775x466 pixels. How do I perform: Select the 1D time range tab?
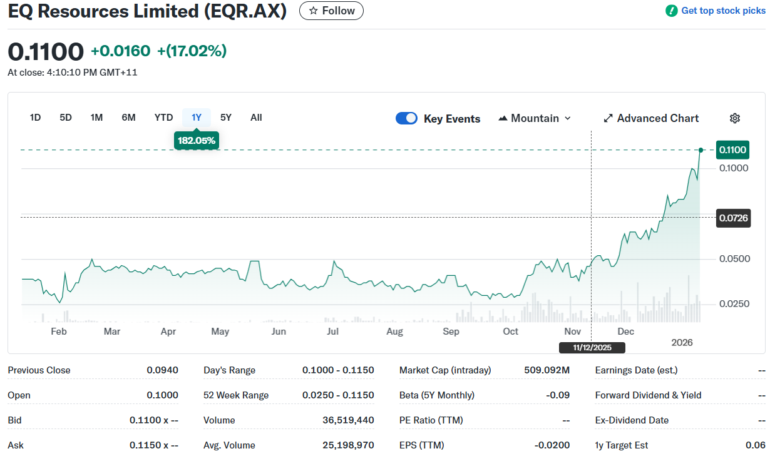pyautogui.click(x=35, y=118)
